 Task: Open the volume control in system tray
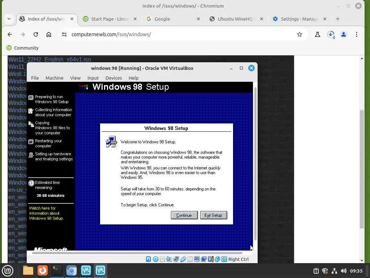[344, 271]
